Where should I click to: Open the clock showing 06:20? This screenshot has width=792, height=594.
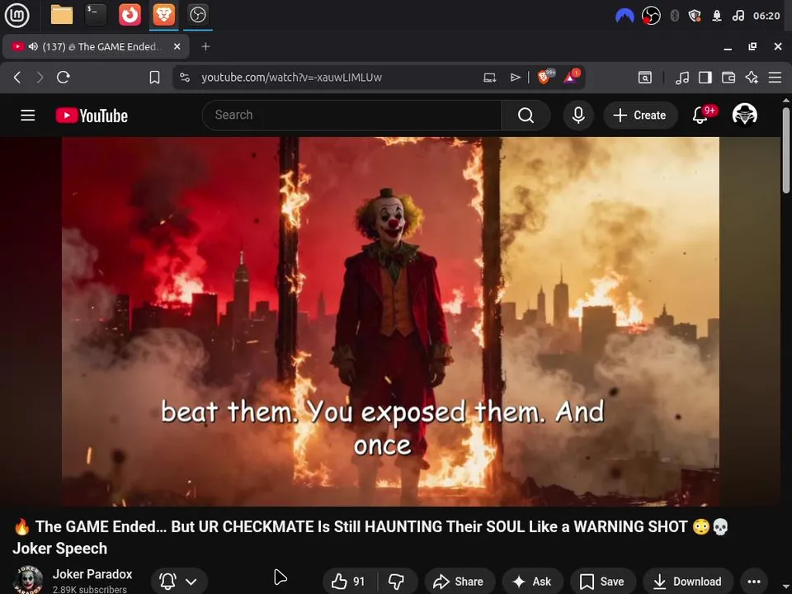(766, 16)
